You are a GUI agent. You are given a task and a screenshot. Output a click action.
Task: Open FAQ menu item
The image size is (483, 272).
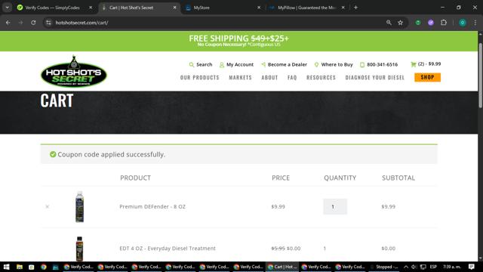(x=292, y=77)
